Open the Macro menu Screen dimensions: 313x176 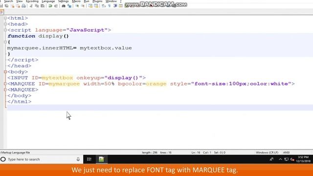[76, 1]
